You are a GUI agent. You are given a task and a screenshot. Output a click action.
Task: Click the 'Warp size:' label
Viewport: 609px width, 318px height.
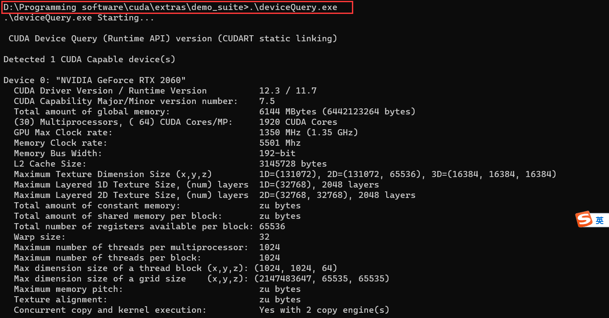click(x=40, y=237)
